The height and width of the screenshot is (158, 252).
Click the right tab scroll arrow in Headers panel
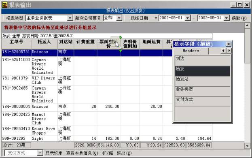point(229,51)
